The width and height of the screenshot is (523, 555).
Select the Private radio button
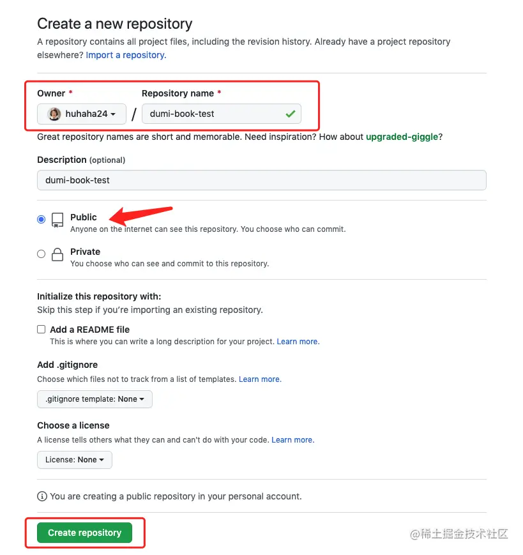pyautogui.click(x=42, y=254)
